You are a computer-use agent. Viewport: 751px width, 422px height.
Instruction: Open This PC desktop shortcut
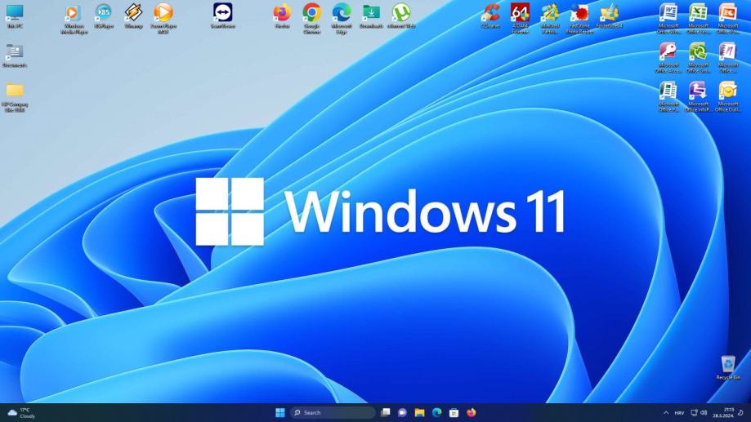point(15,16)
